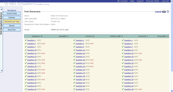The height and width of the screenshot is (92, 173).
Task: Click the score text '100% (51 of 51 pts)'
Action: coord(60,30)
